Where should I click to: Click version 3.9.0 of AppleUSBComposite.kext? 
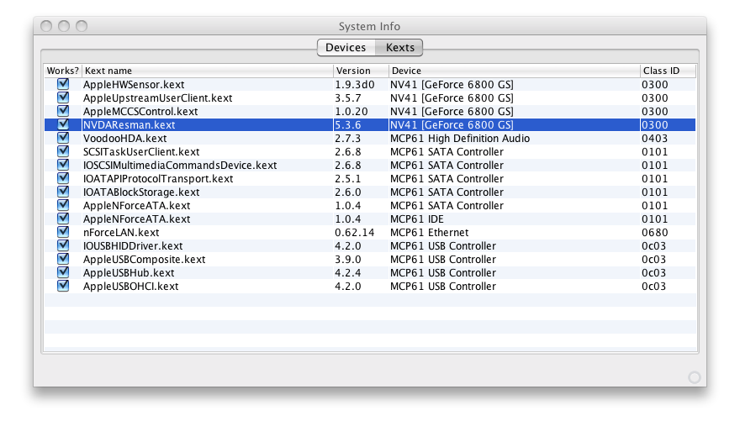click(x=348, y=260)
